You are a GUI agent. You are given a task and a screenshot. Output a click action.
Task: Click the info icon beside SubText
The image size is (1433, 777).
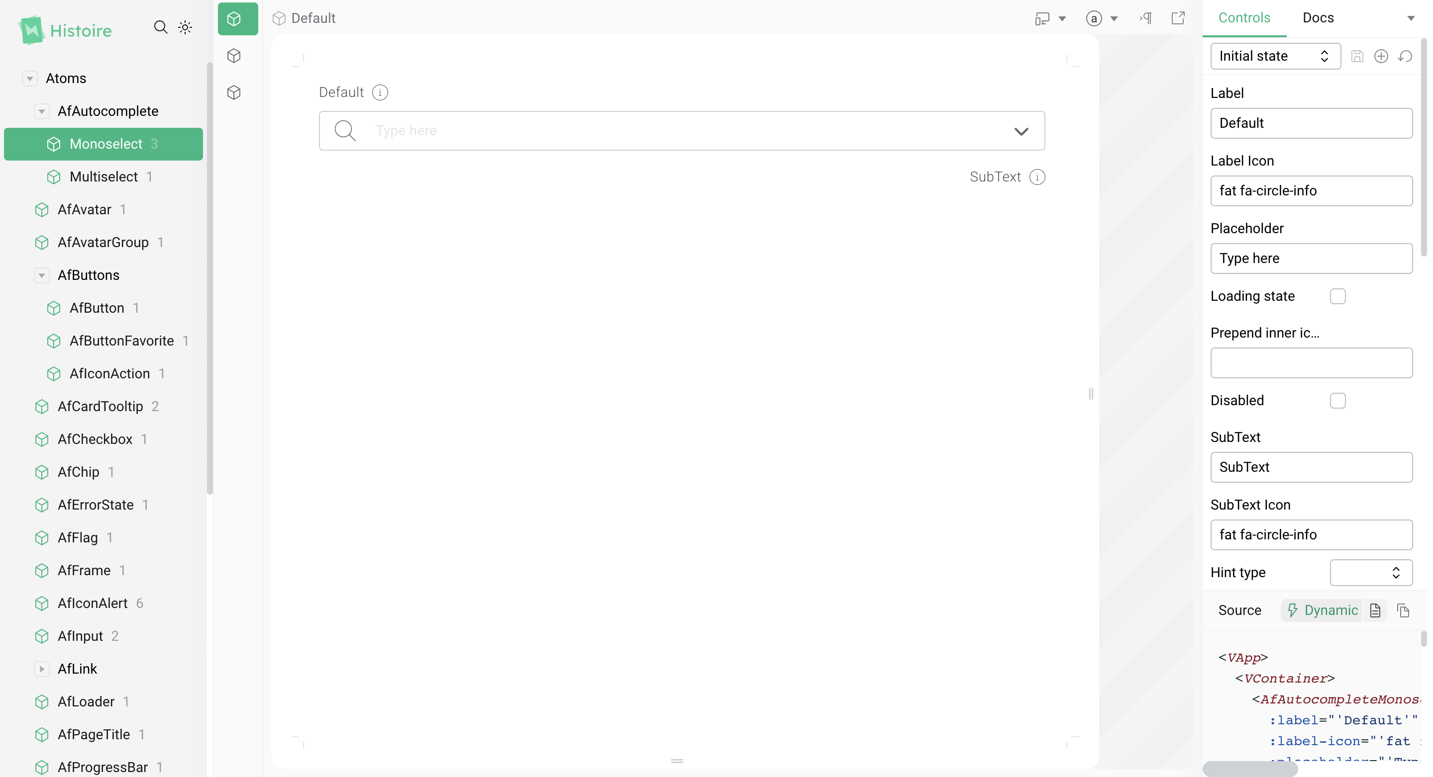1037,177
